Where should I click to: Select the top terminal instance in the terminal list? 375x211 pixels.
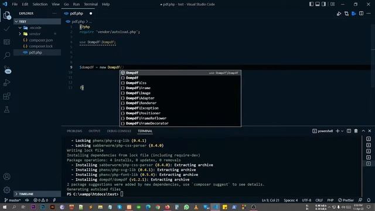coord(369,139)
